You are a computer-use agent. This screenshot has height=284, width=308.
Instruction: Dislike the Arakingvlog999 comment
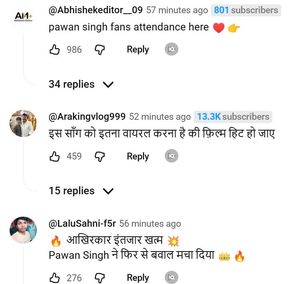click(100, 156)
